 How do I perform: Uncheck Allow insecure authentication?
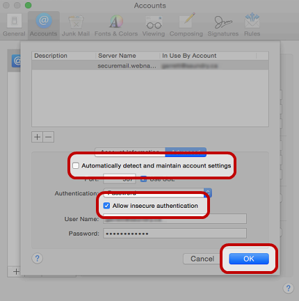tap(106, 206)
